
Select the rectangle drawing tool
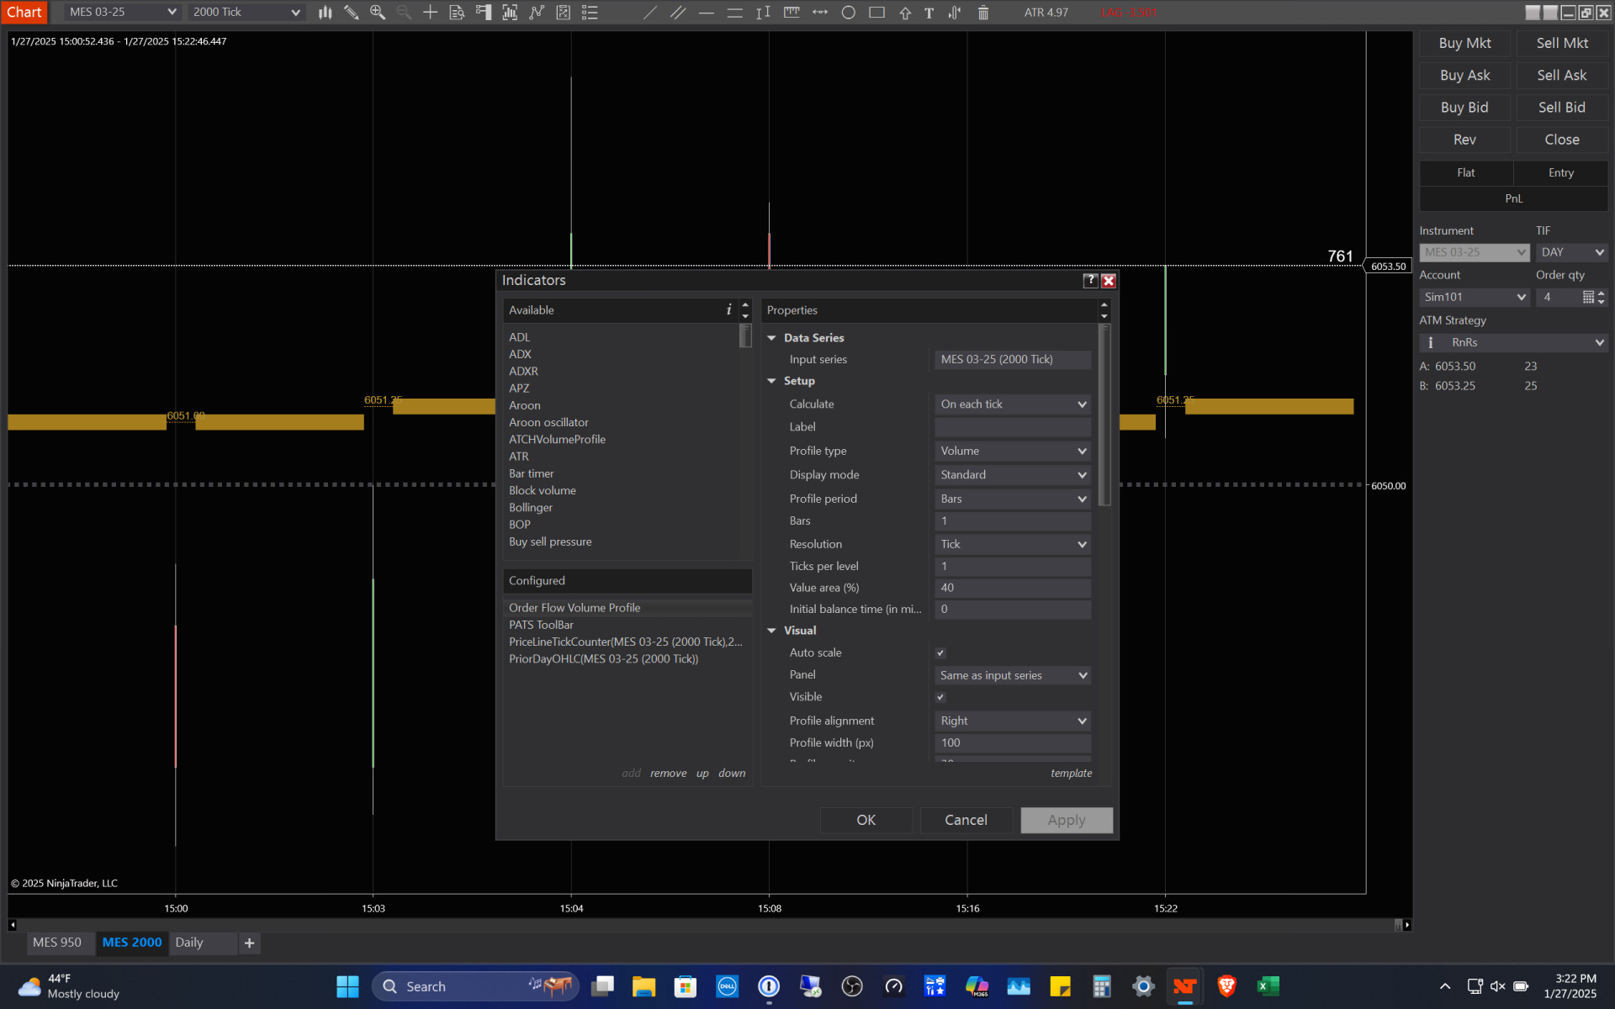click(876, 13)
